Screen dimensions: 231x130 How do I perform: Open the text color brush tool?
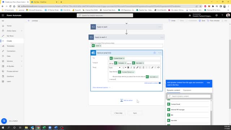click(137, 68)
